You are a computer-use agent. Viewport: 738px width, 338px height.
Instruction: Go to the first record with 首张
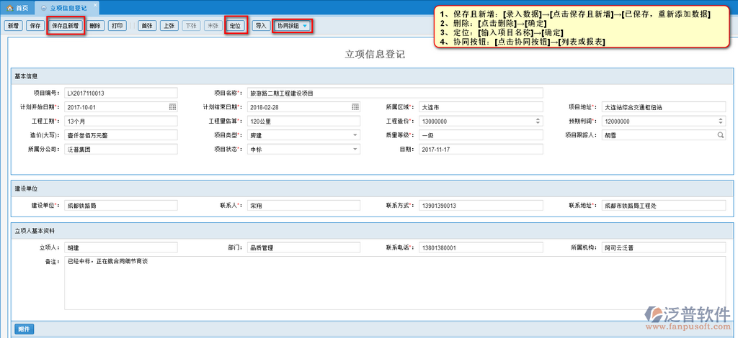tap(147, 25)
